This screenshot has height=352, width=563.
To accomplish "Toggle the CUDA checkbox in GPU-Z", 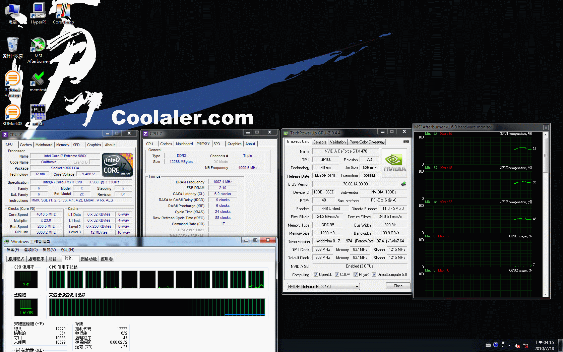I will click(337, 274).
